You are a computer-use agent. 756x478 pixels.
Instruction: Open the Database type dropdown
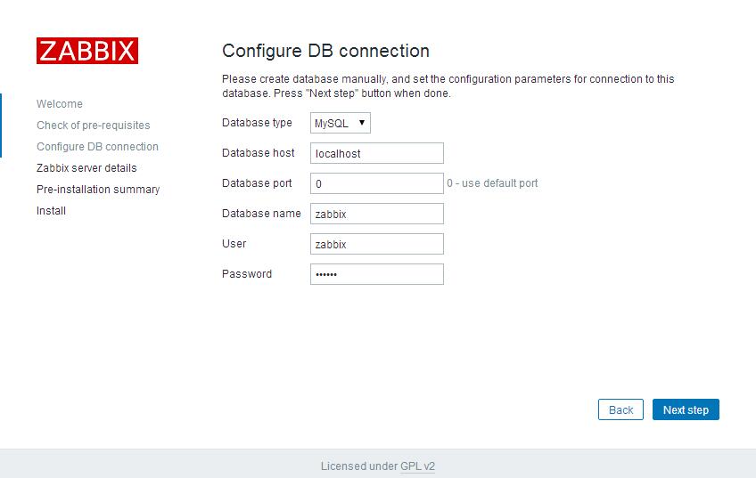coord(341,123)
